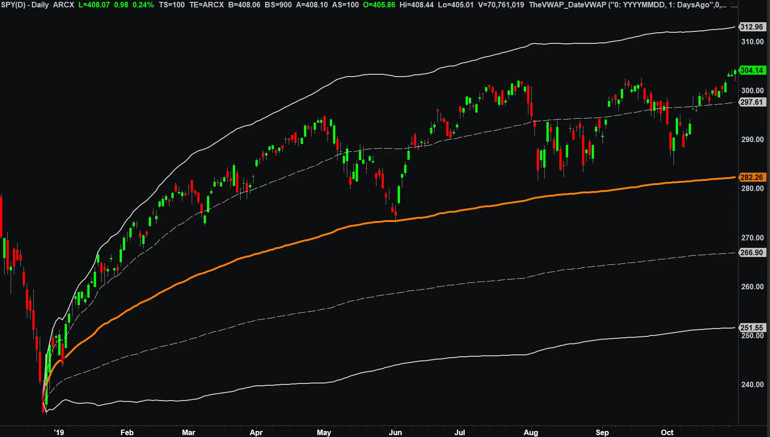The height and width of the screenshot is (437, 770).
Task: Click the Aug label on time axis
Action: coord(531,432)
